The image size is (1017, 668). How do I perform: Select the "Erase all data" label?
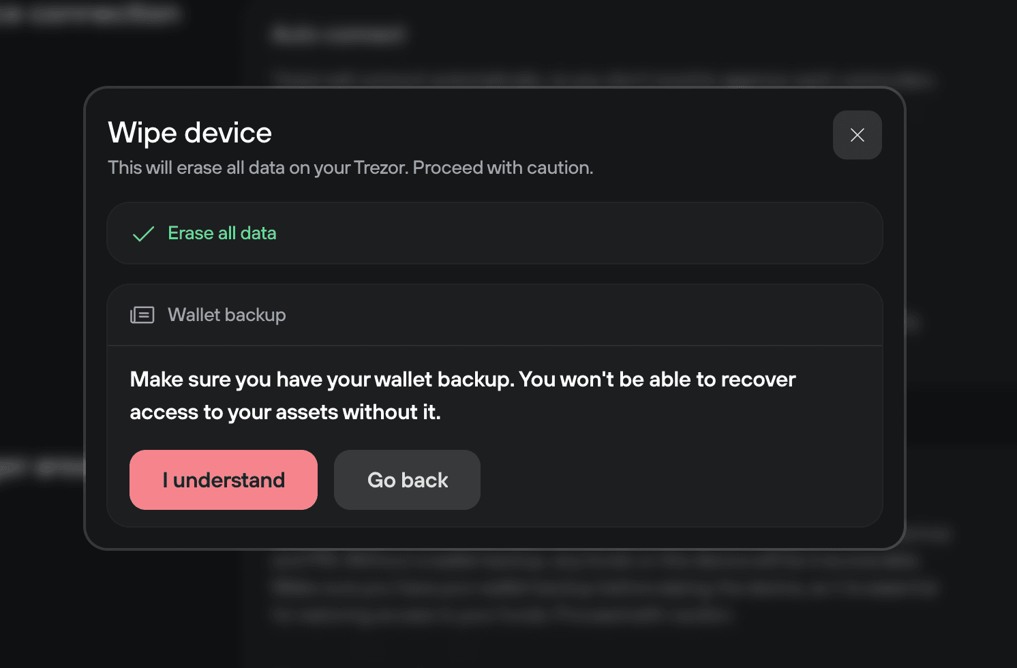tap(222, 233)
